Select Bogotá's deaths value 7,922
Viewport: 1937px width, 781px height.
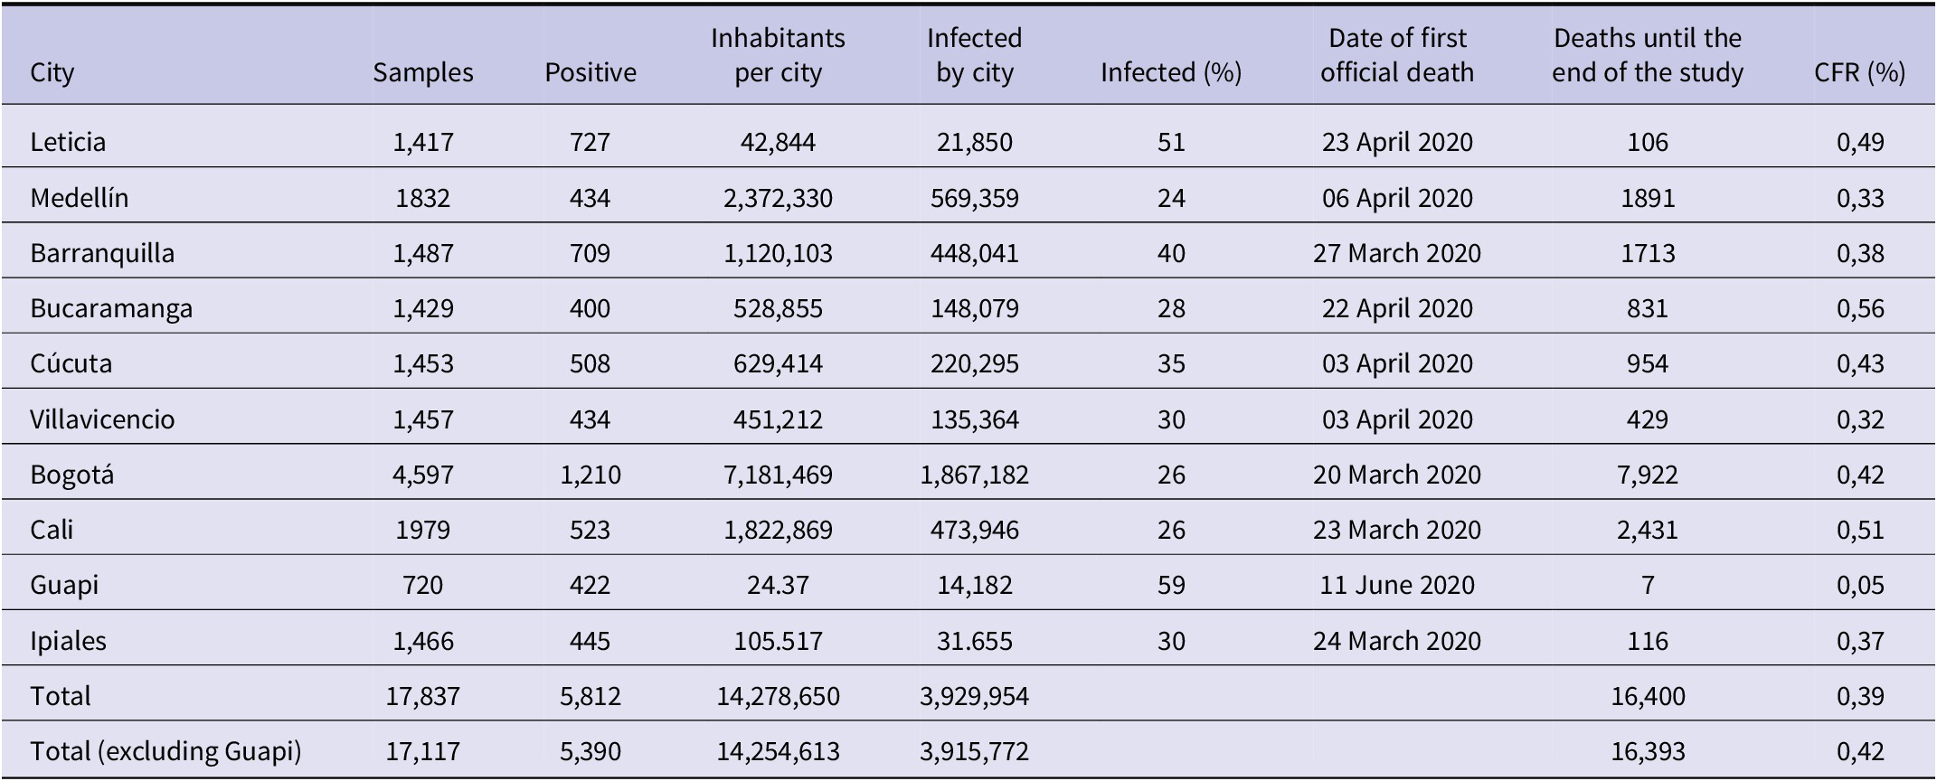tap(1648, 475)
